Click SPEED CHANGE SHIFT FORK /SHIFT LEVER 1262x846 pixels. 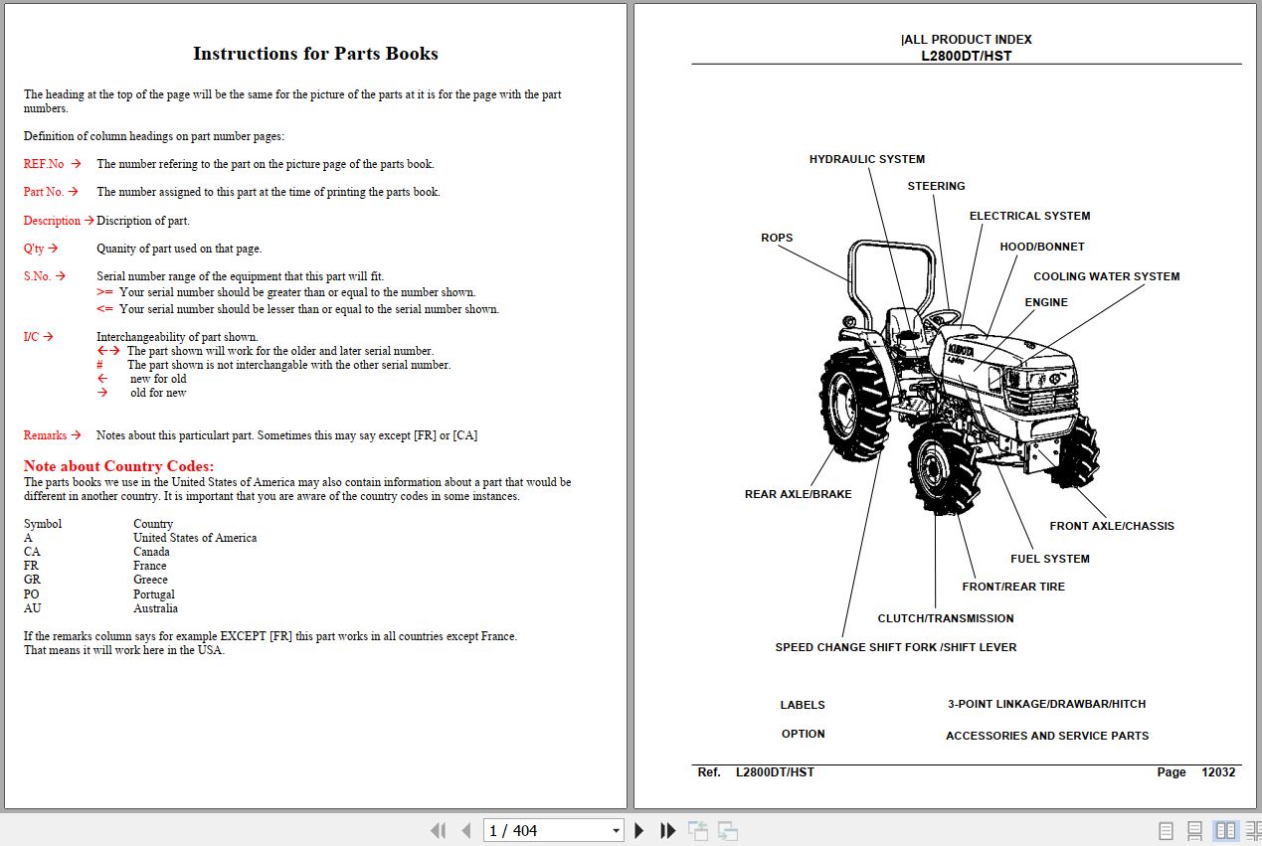[896, 647]
